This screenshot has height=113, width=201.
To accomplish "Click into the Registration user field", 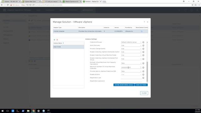I will (131, 78).
